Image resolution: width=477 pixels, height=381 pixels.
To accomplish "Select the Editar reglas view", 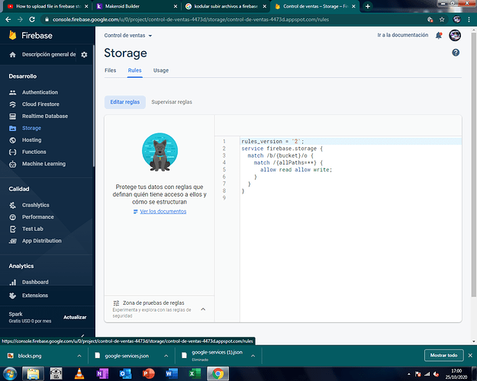I will [x=125, y=101].
